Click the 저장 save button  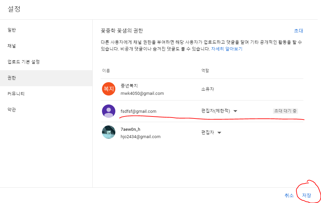[306, 195]
